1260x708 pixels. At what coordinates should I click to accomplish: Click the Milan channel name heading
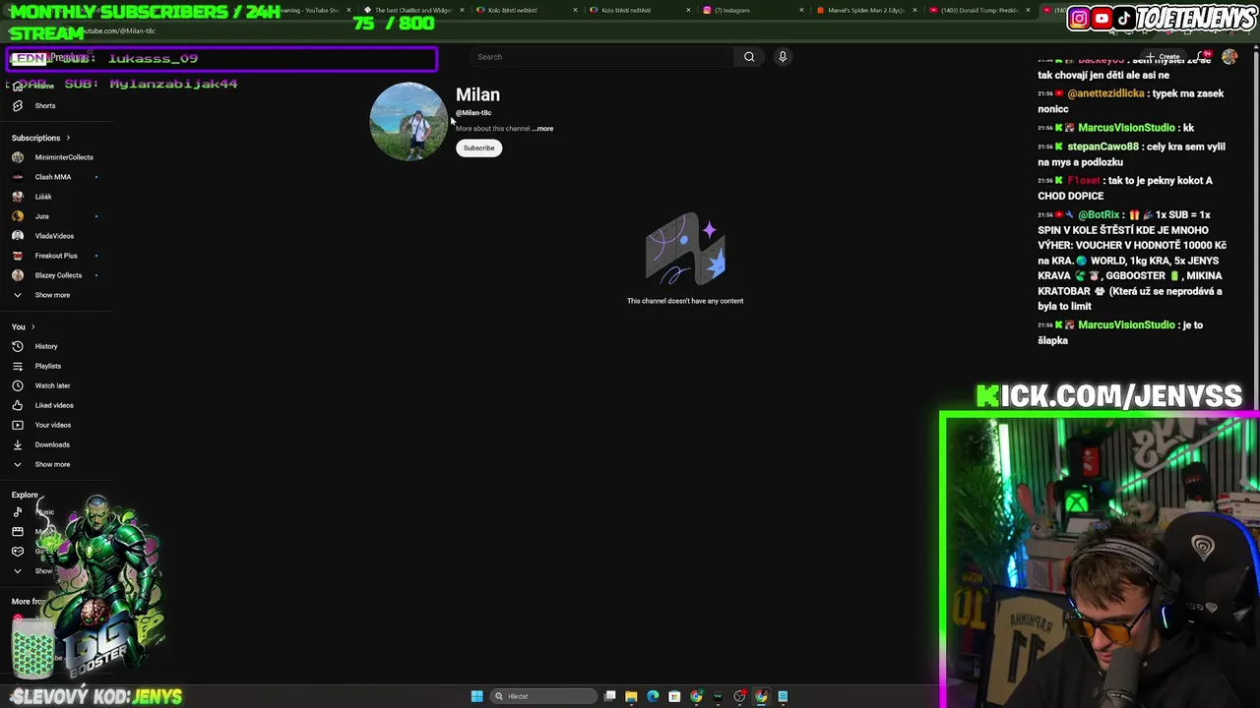(x=477, y=94)
